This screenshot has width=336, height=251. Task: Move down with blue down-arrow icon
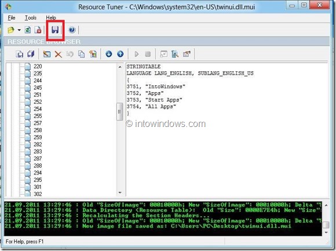[109, 54]
